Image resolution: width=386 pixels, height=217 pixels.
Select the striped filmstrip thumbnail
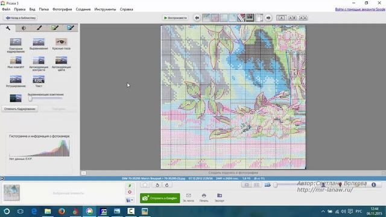pyautogui.click(x=241, y=17)
